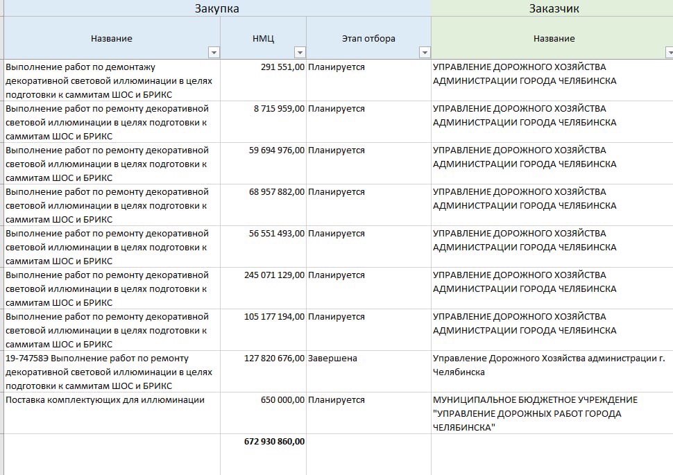Select customer cell in the 8 715 959,00 row
Screen dimensions: 673x475
pos(552,122)
